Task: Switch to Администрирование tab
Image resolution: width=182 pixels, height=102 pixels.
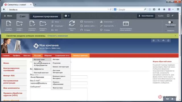Action: point(45,16)
